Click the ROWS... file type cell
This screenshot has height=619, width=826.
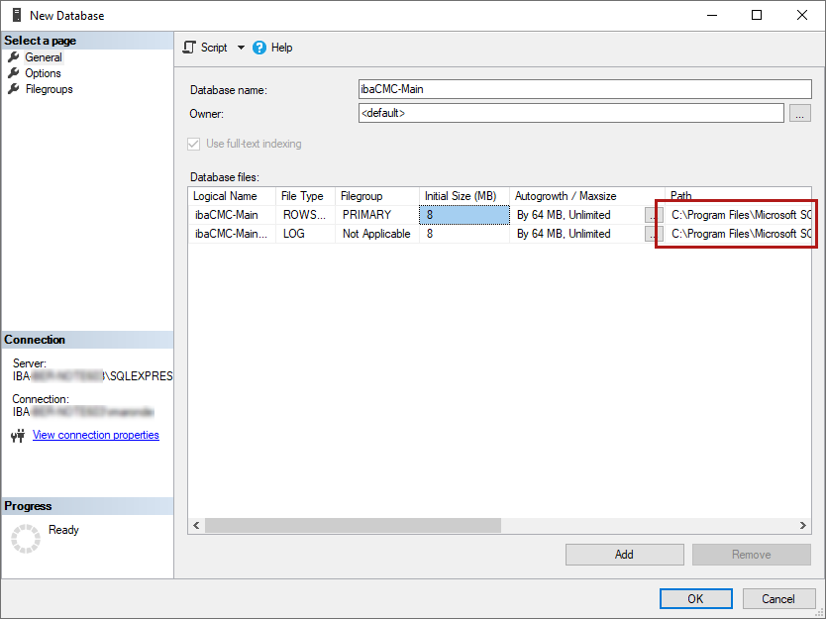click(305, 215)
